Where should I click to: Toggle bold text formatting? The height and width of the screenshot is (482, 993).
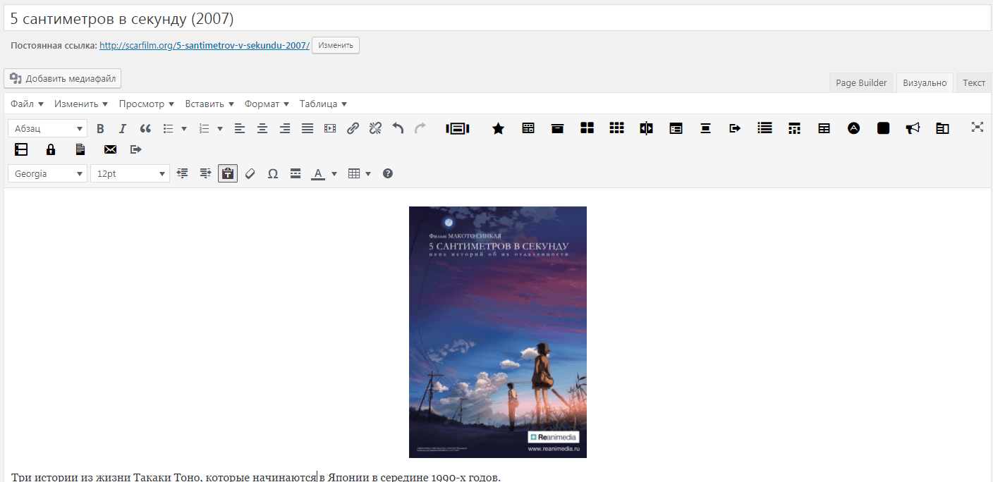pos(100,128)
